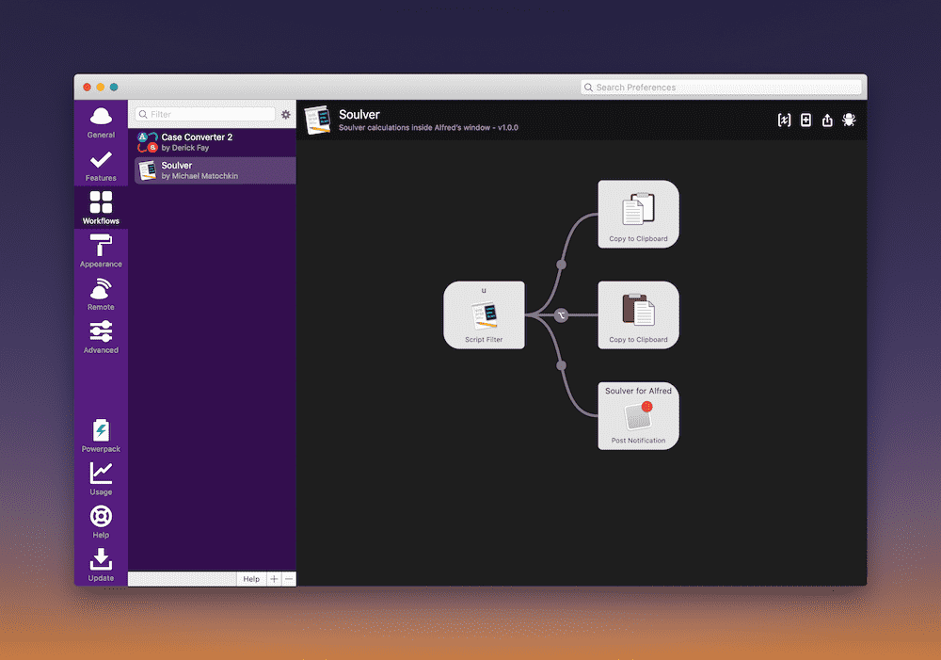Click the add workflow object icon
The width and height of the screenshot is (941, 660).
point(806,121)
